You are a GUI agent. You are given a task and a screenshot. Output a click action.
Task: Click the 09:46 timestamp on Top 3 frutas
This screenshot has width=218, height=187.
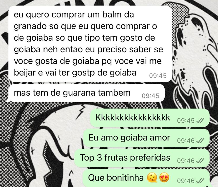[186, 161]
